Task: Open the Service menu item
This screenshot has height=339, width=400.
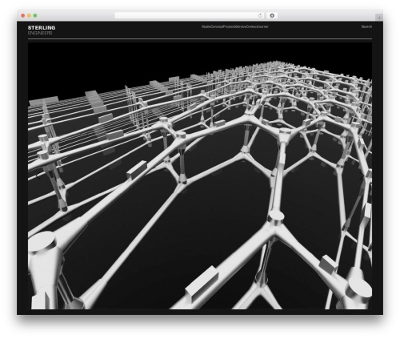Action: tap(241, 26)
